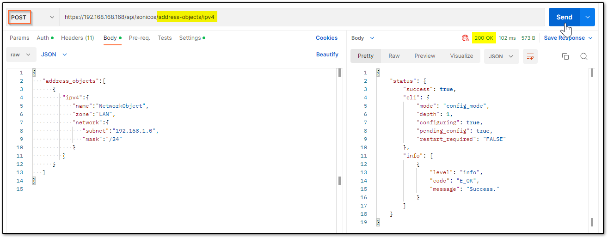Toggle word wrap icon in response toolbar
608x238 pixels.
[x=530, y=56]
